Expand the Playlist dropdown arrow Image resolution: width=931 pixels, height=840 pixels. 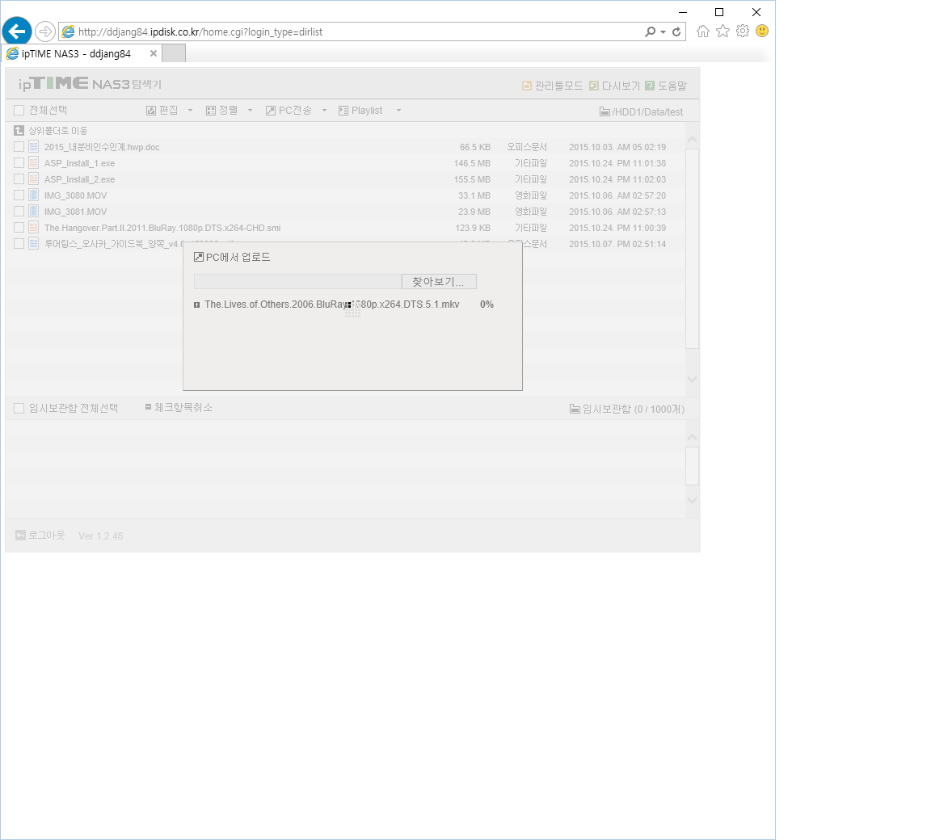pos(398,111)
